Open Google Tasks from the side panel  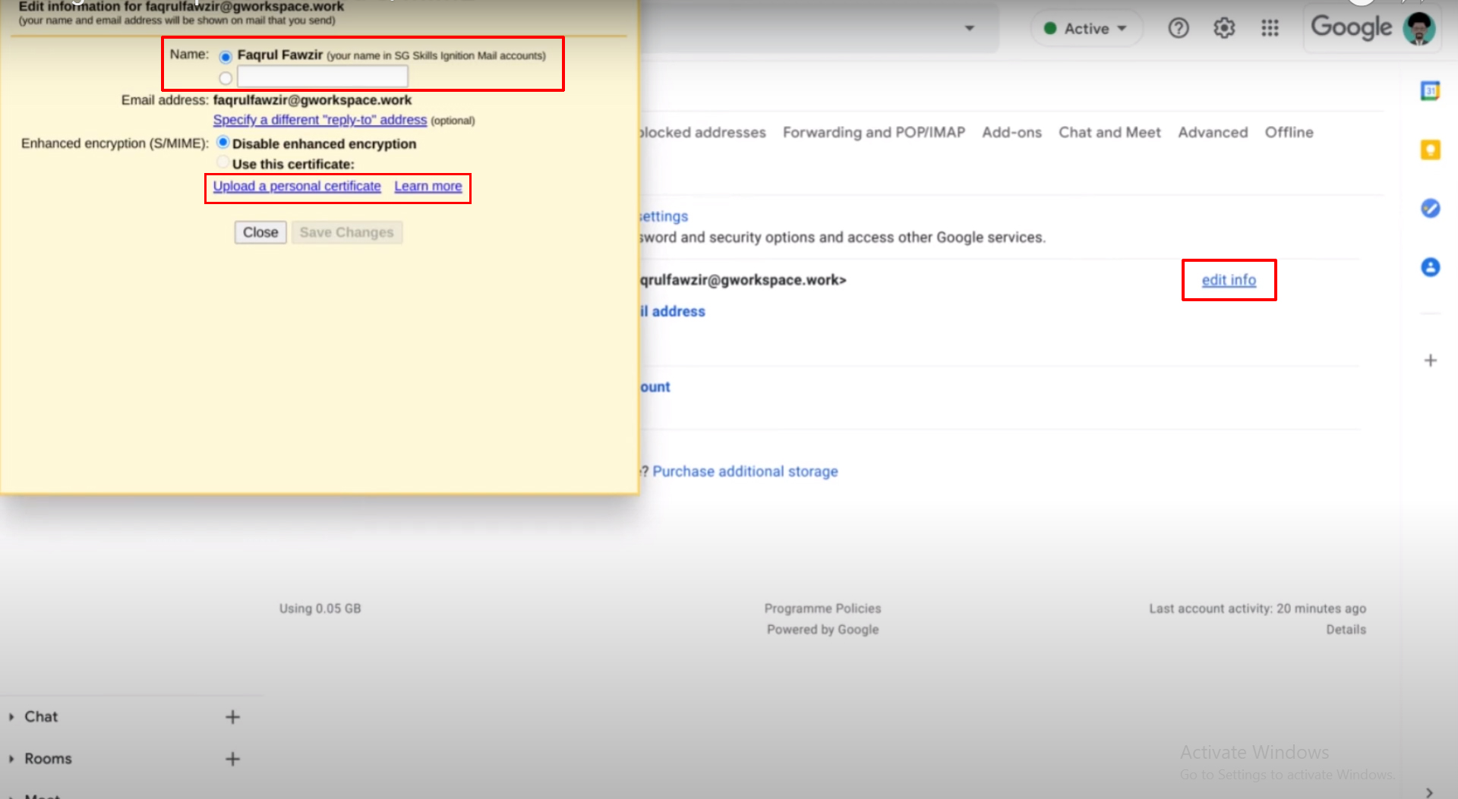click(1431, 208)
